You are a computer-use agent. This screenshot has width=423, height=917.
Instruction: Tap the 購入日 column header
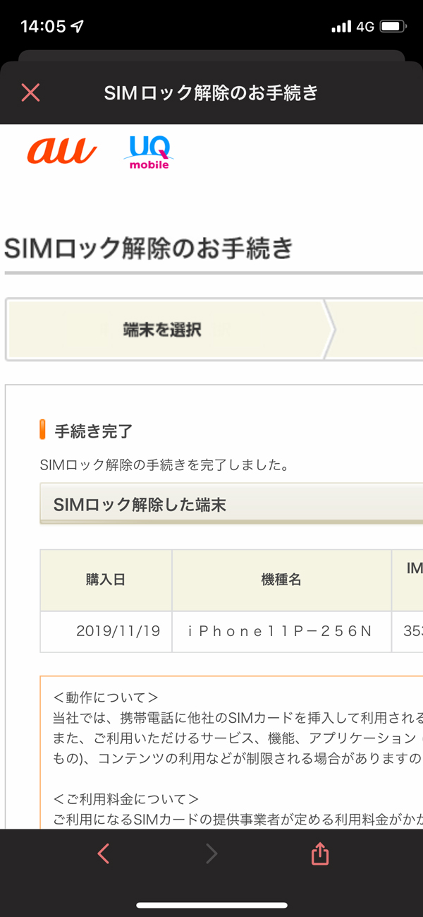click(x=106, y=580)
